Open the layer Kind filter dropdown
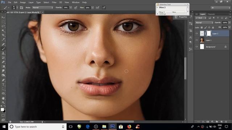The width and height of the screenshot is (232, 130). 200,18
